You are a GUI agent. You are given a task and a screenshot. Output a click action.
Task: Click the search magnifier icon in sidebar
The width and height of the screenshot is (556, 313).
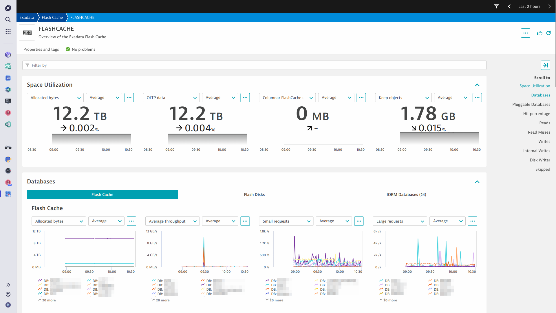[x=8, y=20]
